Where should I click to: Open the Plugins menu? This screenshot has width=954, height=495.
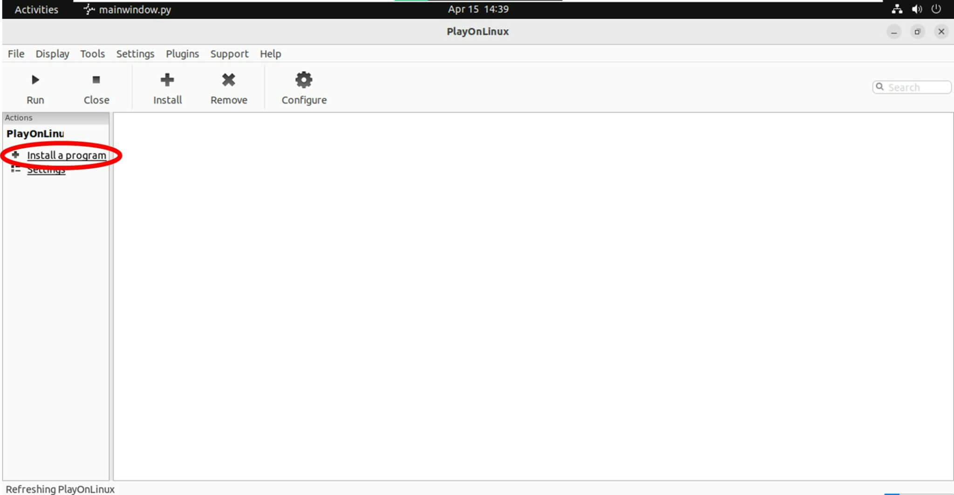click(182, 54)
